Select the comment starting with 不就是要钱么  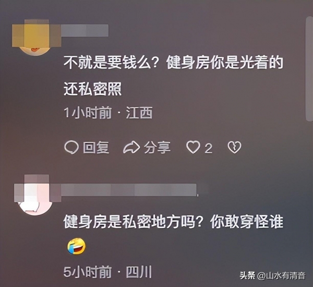click(173, 76)
